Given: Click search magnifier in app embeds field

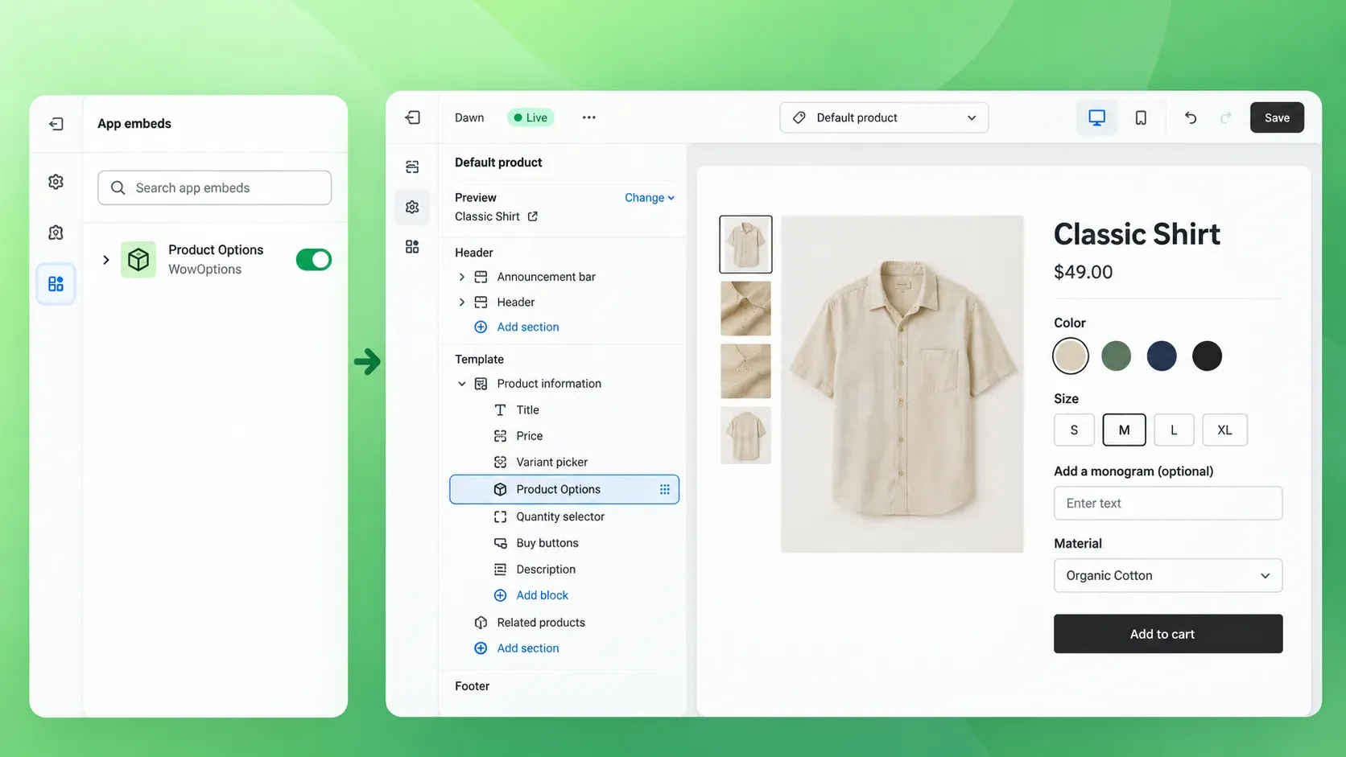Looking at the screenshot, I should click(118, 187).
